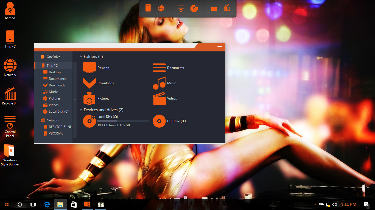
Task: Open the Downloads folder icon in main pane
Action: pyautogui.click(x=89, y=83)
